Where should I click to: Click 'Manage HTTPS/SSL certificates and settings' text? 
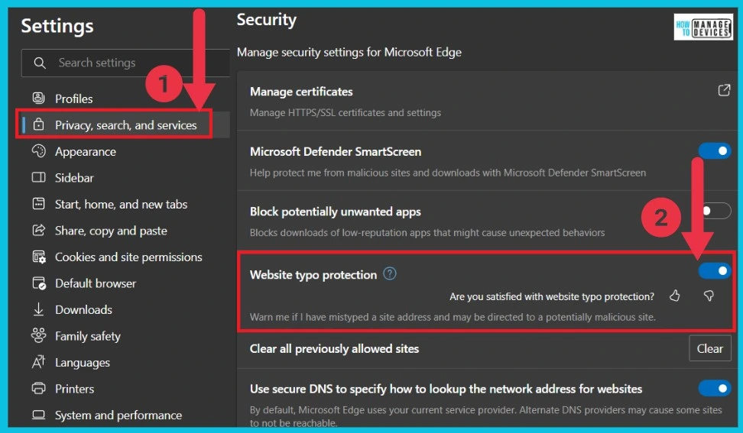click(346, 112)
